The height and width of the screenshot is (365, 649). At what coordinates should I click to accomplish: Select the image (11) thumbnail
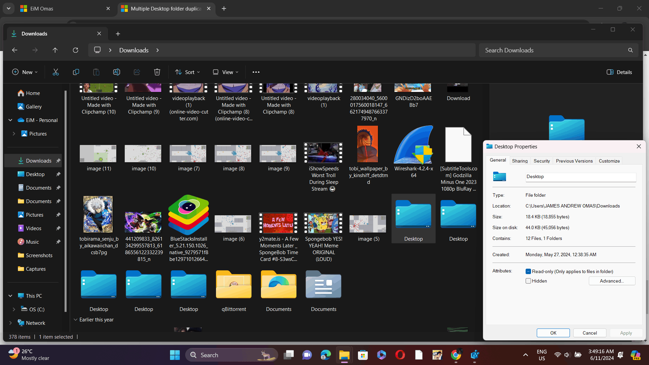click(x=98, y=154)
